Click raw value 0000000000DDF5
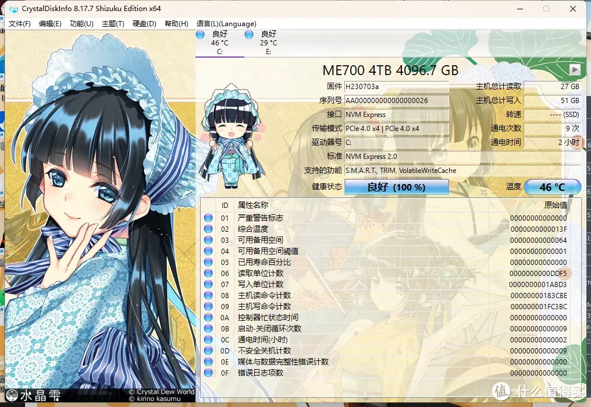 (x=538, y=273)
